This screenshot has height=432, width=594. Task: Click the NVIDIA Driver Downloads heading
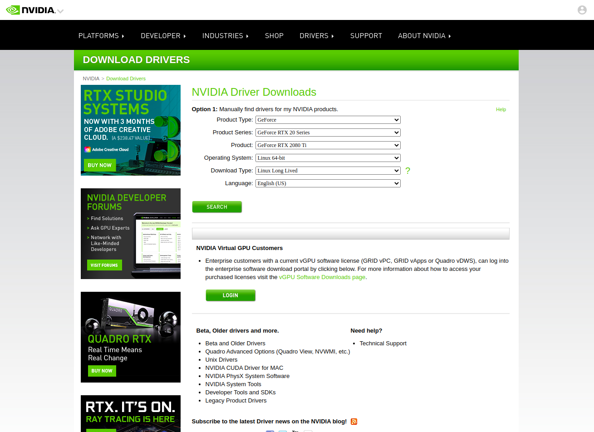[x=254, y=92]
